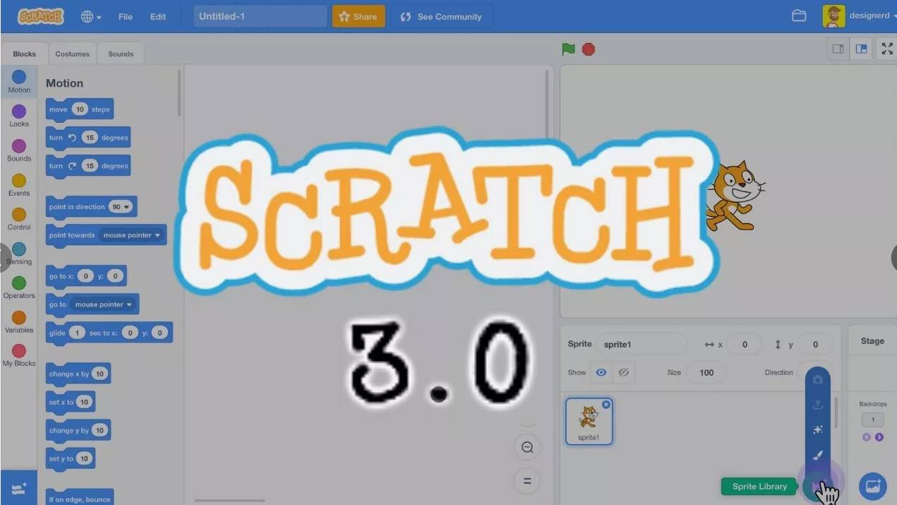Select the Motion block category
The height and width of the screenshot is (505, 897).
tap(19, 82)
